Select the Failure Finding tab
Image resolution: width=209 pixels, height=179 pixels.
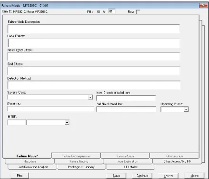(x=79, y=161)
